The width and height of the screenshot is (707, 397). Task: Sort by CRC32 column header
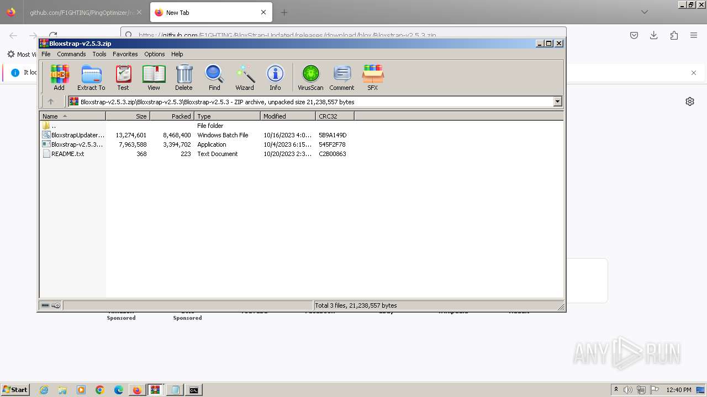[335, 116]
